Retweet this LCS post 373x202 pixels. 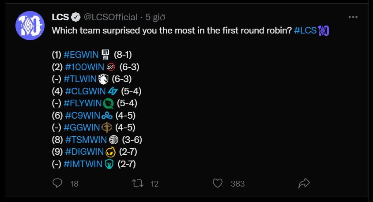pyautogui.click(x=138, y=183)
